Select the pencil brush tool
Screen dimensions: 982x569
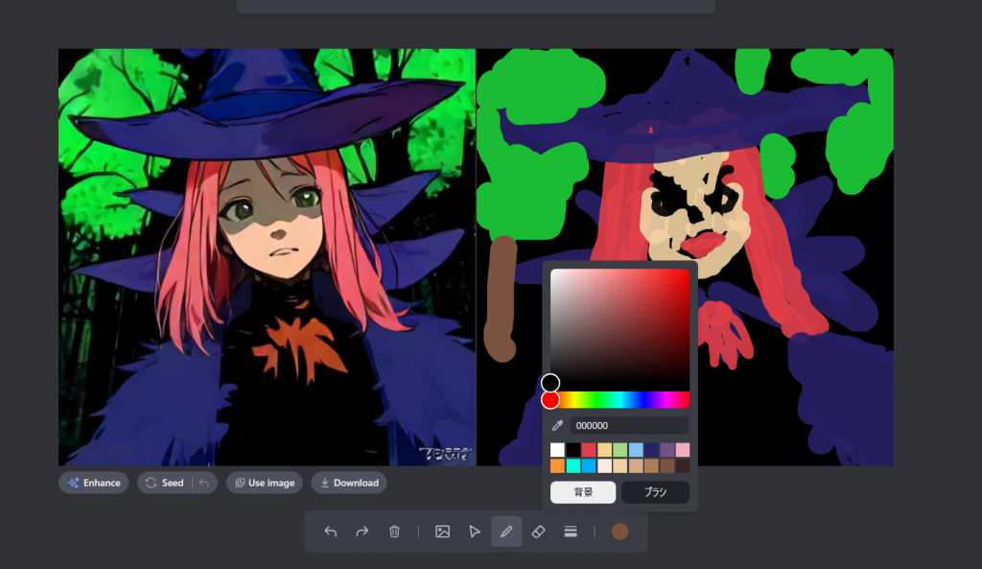click(506, 532)
